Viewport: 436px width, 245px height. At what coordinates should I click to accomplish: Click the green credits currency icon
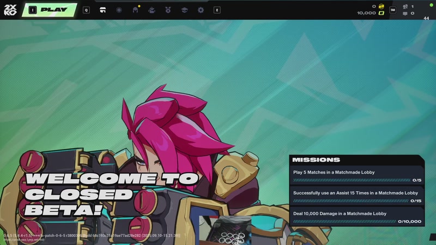pyautogui.click(x=381, y=13)
